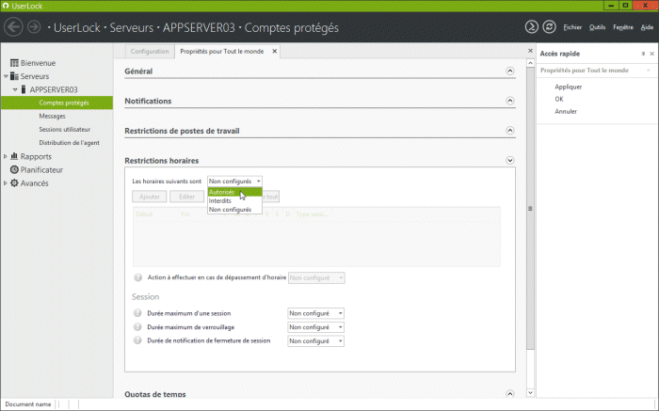
Task: Close the Propriétés pour Tout le monde tab
Action: coord(275,51)
